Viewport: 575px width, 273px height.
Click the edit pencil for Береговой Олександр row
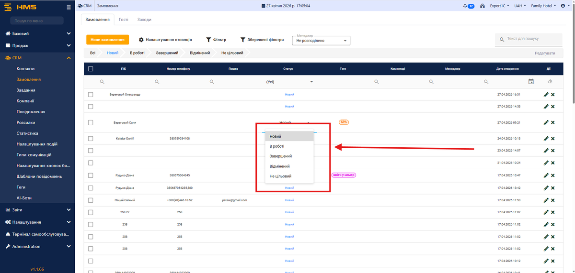click(x=546, y=95)
